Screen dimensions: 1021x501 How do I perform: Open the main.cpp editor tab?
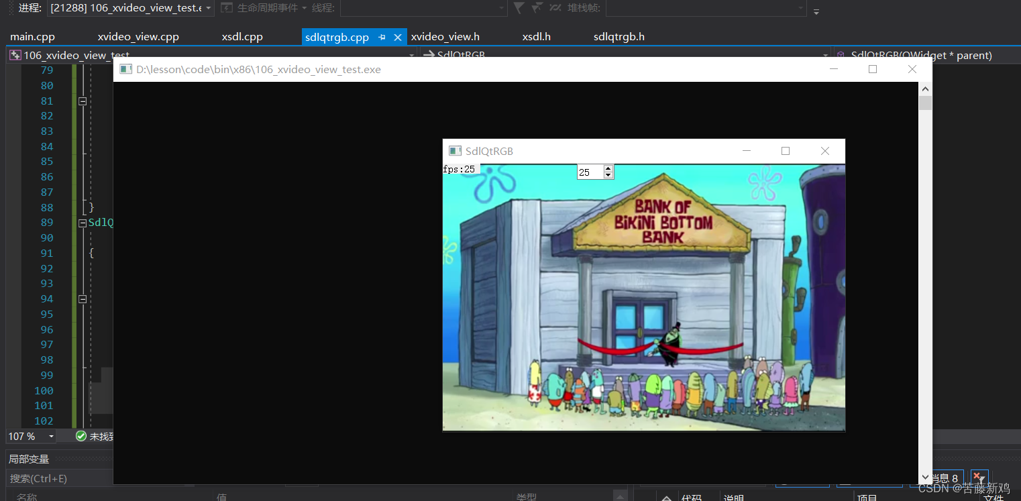(32, 37)
